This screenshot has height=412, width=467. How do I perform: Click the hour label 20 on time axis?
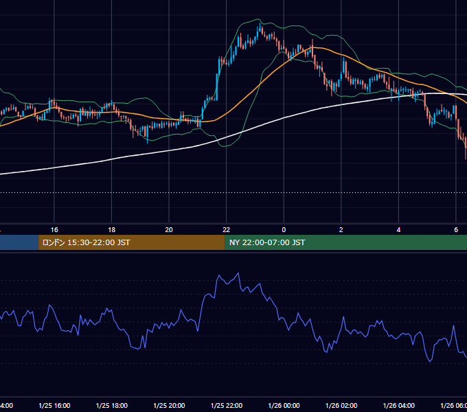[x=169, y=230]
